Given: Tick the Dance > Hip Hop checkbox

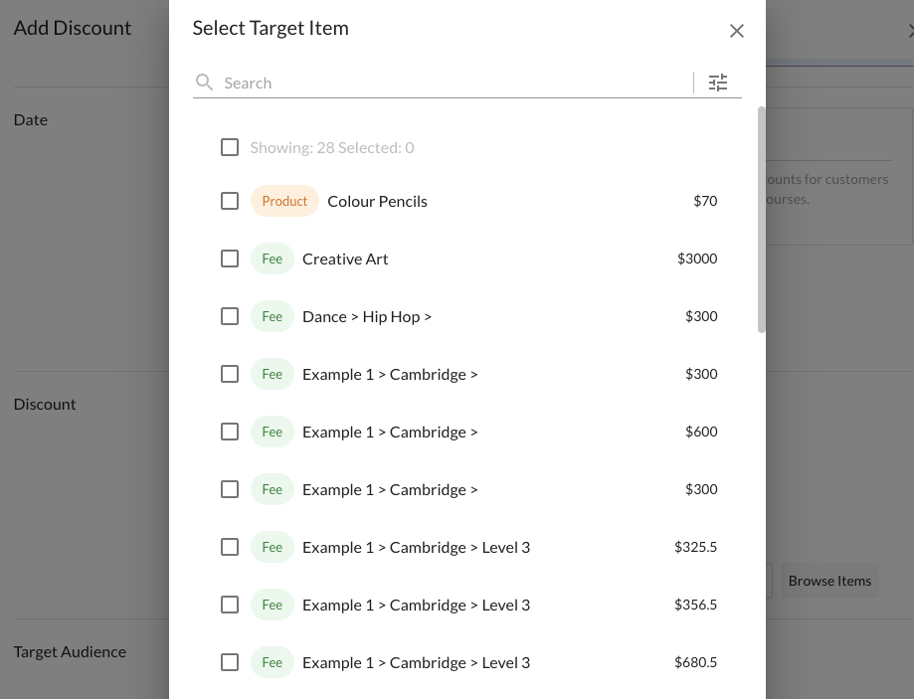Looking at the screenshot, I should [x=230, y=316].
